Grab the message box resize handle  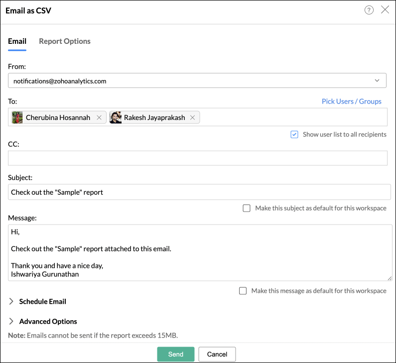[389, 278]
